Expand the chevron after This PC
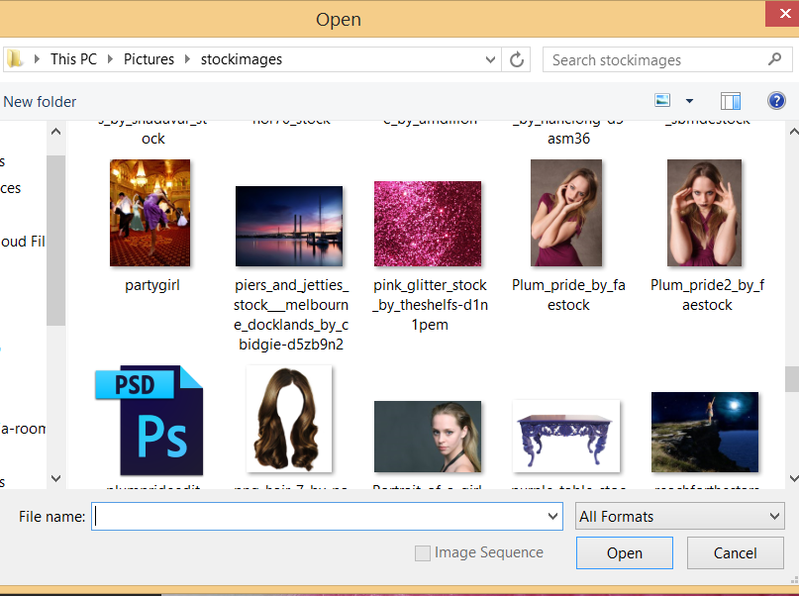This screenshot has width=799, height=596. [x=110, y=59]
